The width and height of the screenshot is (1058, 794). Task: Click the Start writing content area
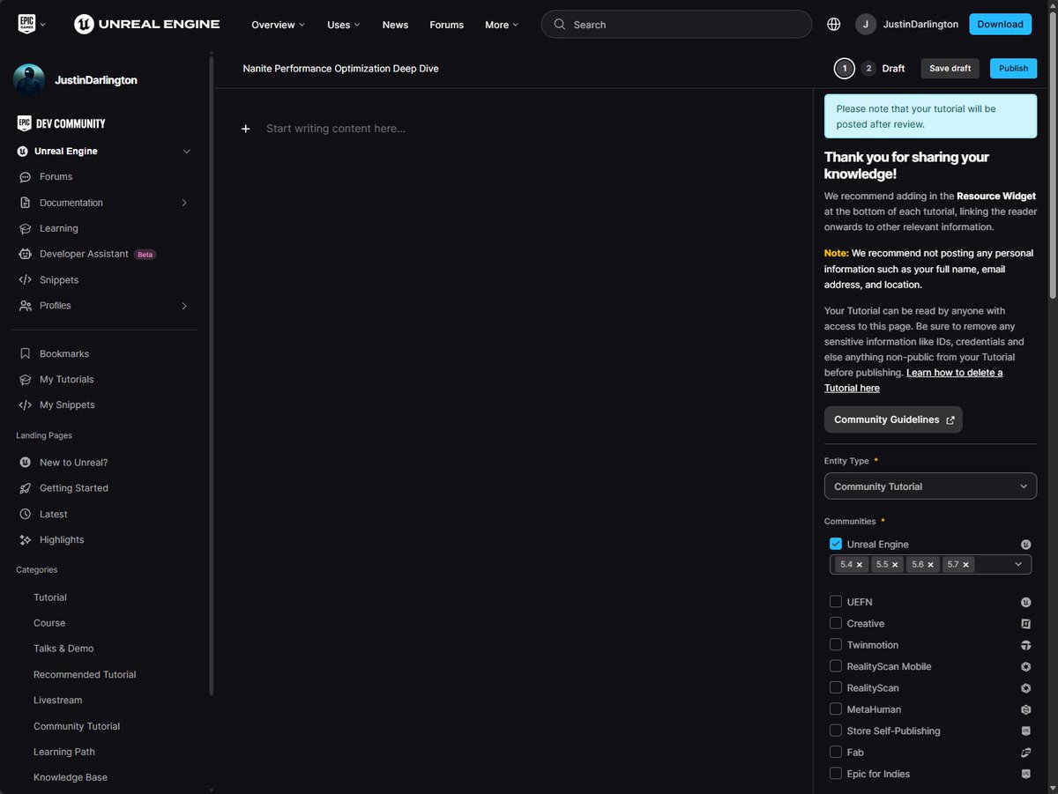coord(336,129)
